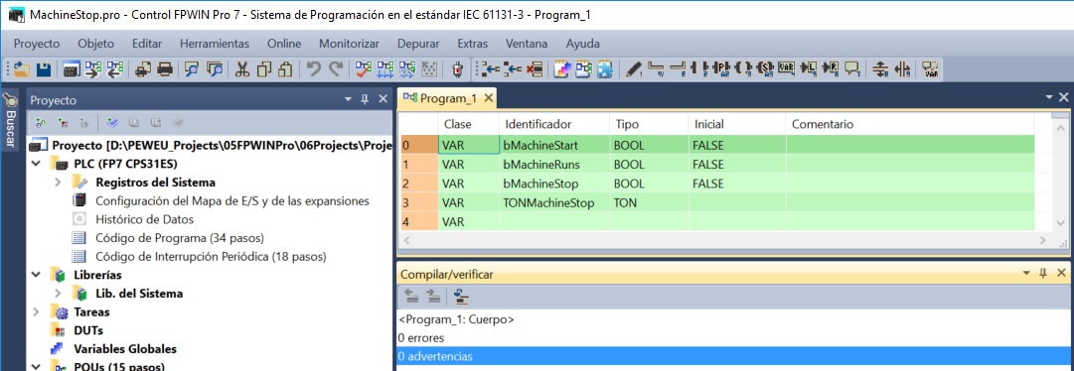The image size is (1074, 371).
Task: Click the goto error icon in Compilar/verificar toolbar
Action: click(x=461, y=296)
